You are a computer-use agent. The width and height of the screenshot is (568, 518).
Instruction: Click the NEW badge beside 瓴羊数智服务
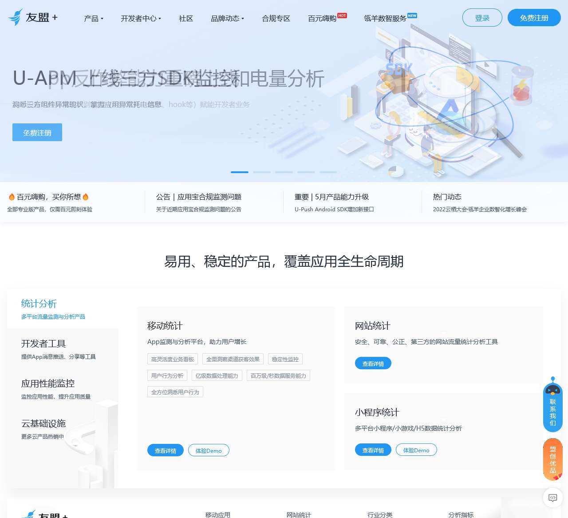[412, 16]
